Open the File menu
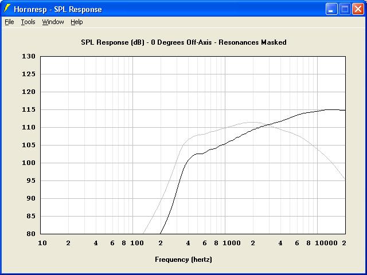The image size is (367, 275). (x=9, y=22)
